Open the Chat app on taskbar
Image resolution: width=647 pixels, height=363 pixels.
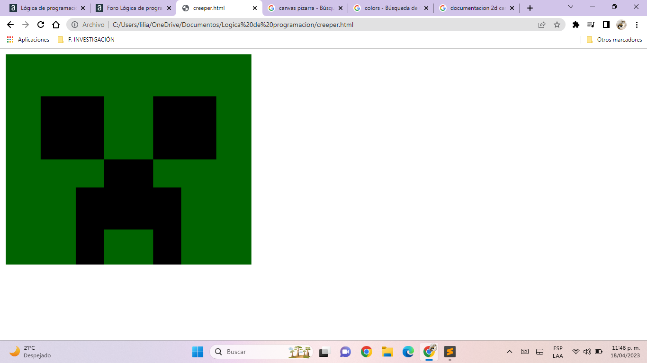pos(345,352)
